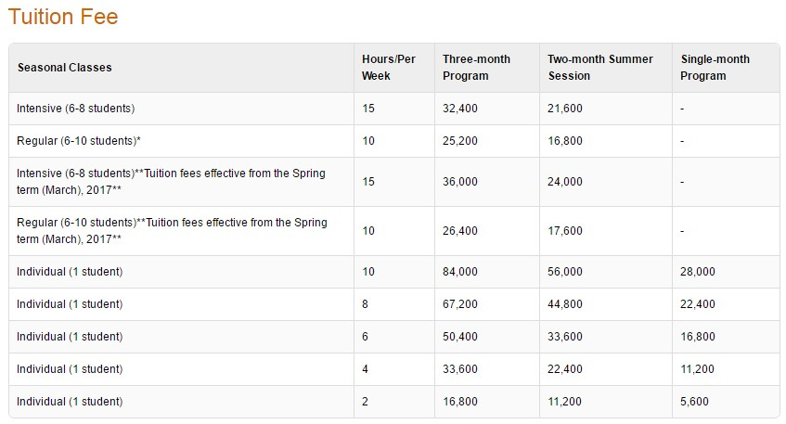Click the 21,600 summer session fee
Viewport: 786px width, 424px height.
point(565,109)
